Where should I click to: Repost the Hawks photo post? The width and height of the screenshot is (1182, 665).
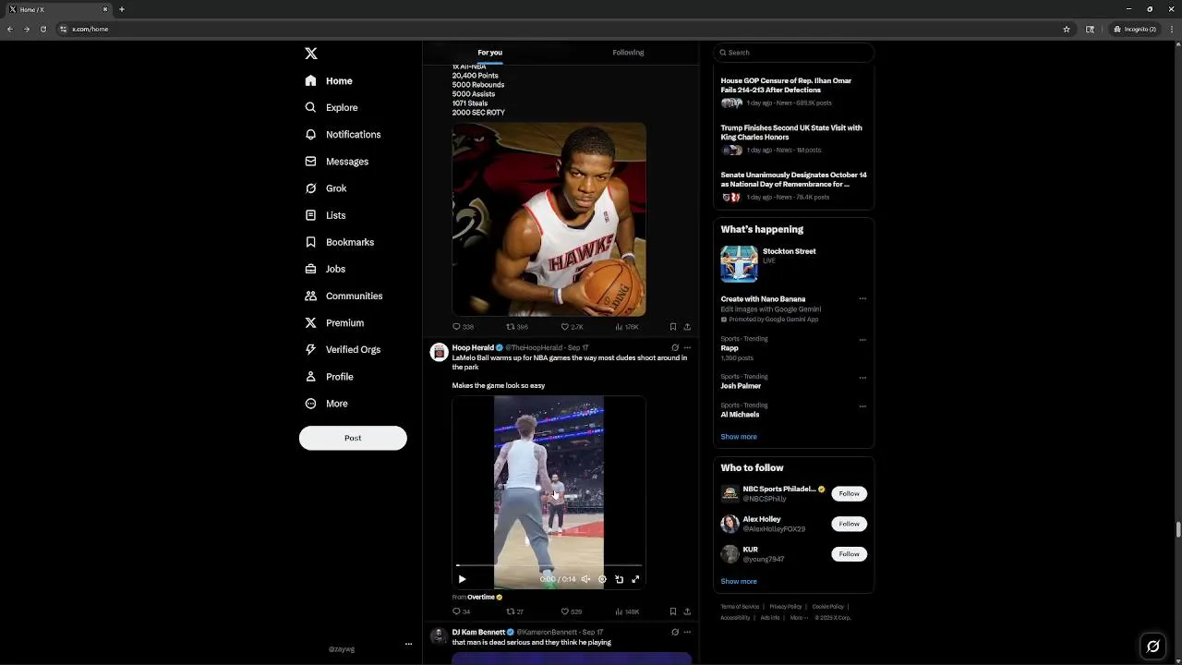(516, 327)
